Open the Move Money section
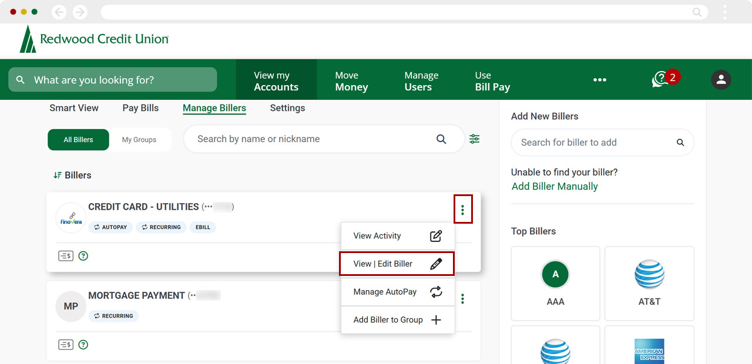 tap(351, 79)
